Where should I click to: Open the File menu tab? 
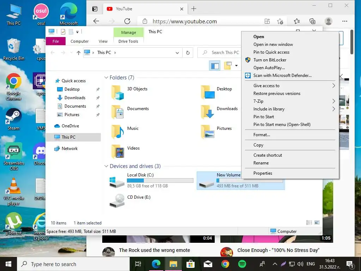(x=56, y=41)
